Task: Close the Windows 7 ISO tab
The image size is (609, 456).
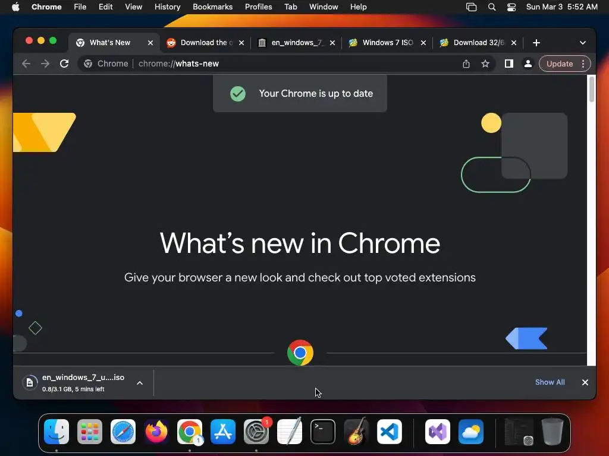Action: [x=423, y=43]
